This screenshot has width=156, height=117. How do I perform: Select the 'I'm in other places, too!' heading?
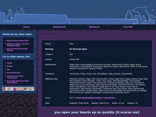point(16,57)
